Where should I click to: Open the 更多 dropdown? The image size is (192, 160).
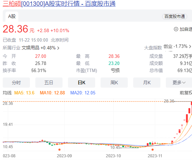[179, 83]
